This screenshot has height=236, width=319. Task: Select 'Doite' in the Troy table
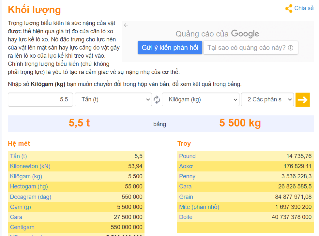click(185, 217)
